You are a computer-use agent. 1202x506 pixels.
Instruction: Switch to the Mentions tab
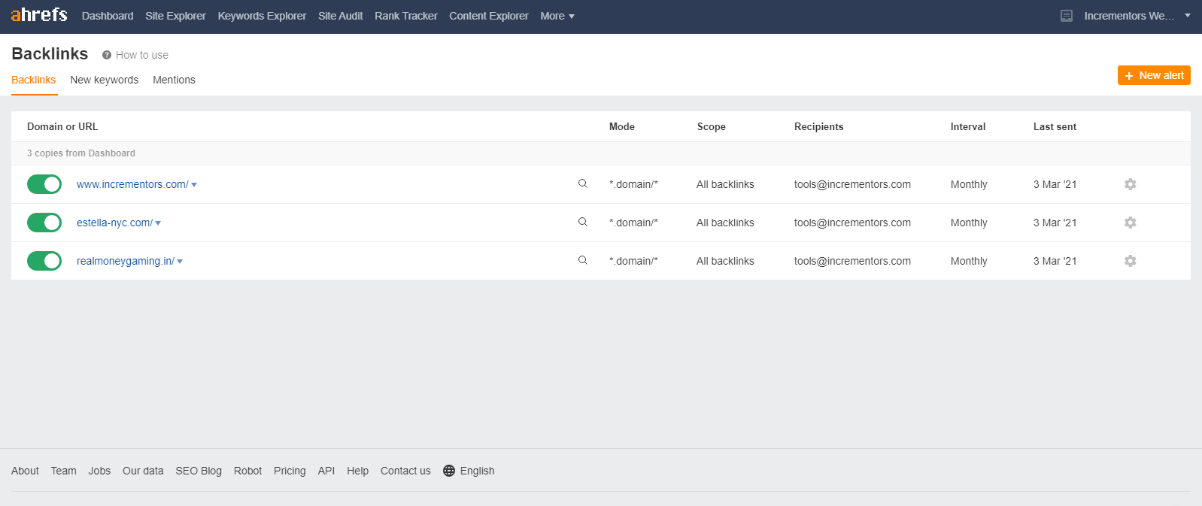[174, 80]
